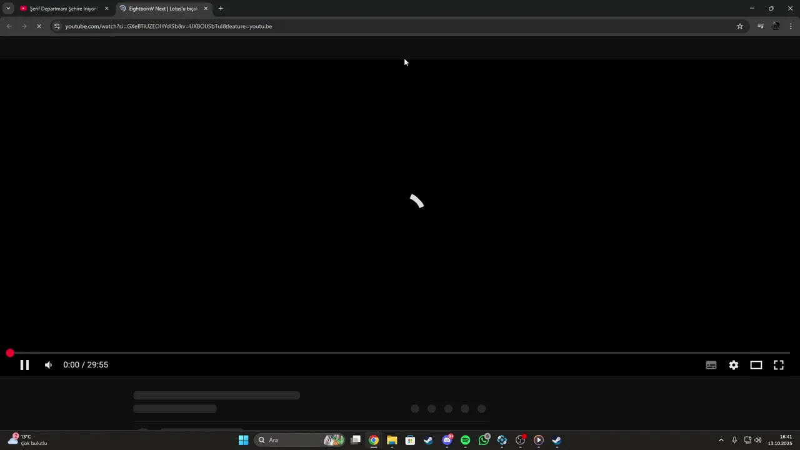Switch to theater mode

click(x=756, y=365)
